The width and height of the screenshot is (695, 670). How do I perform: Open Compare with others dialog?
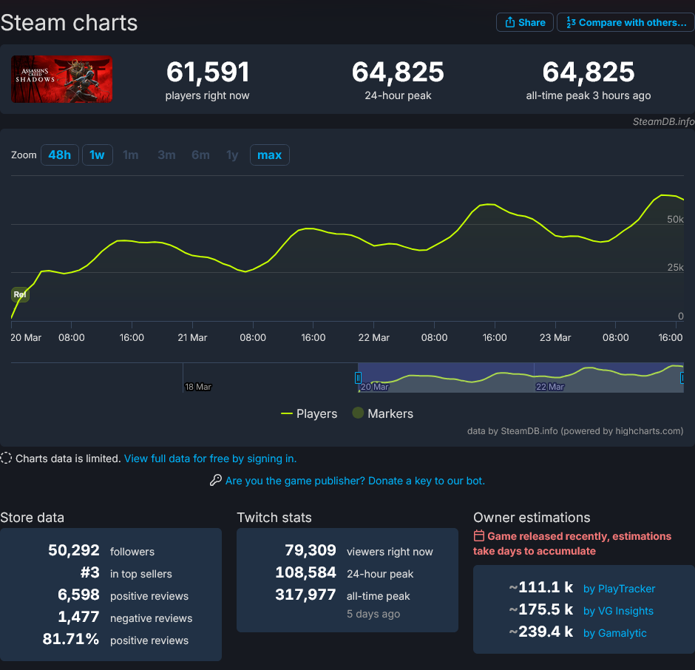click(625, 23)
